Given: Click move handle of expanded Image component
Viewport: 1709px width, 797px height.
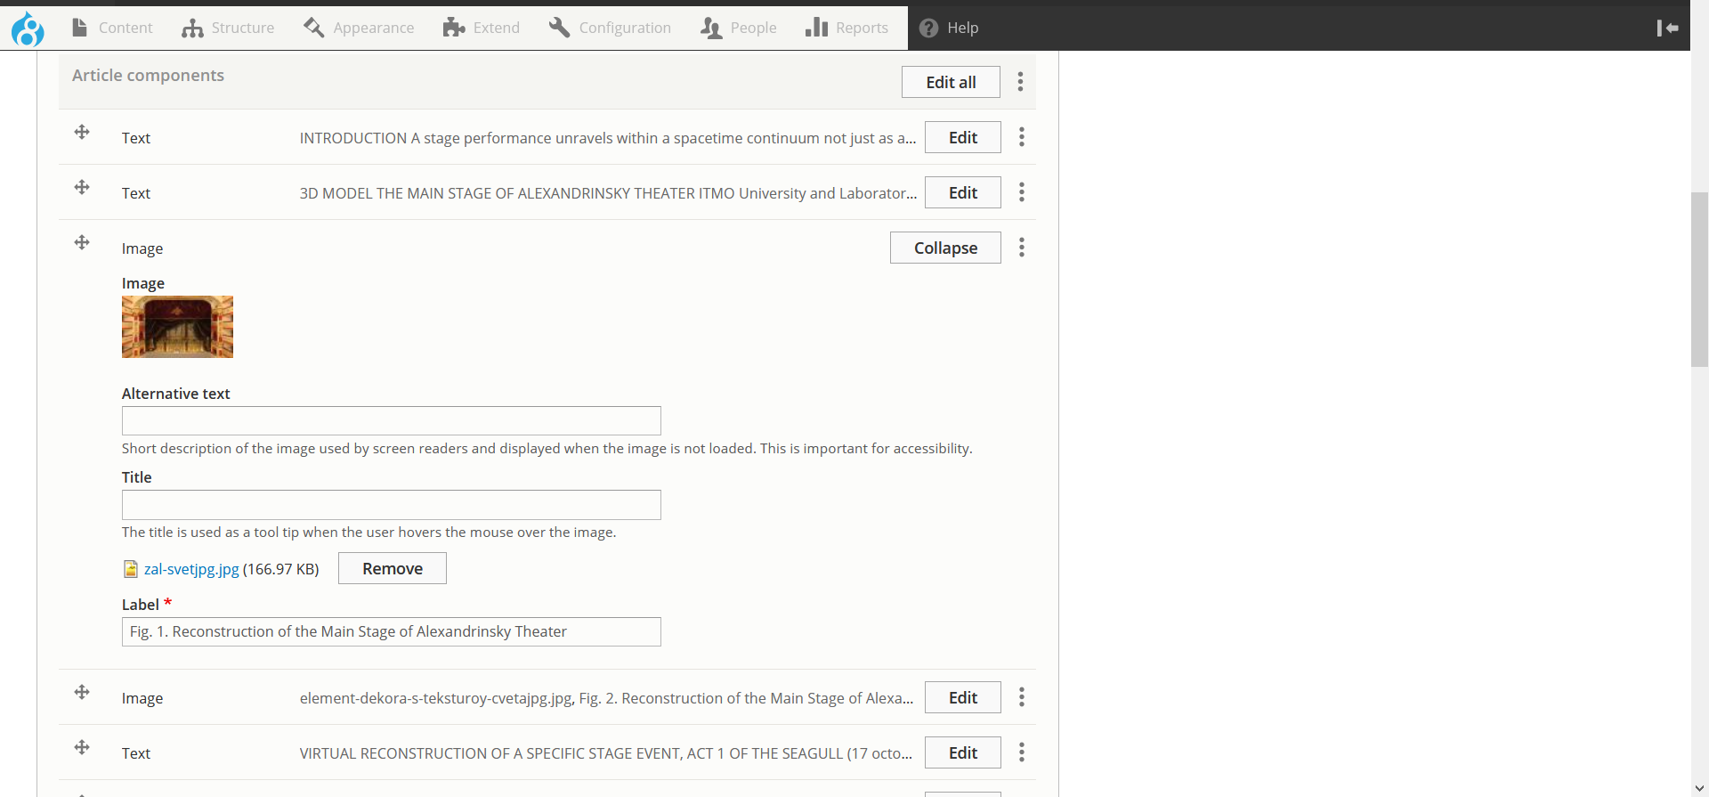Looking at the screenshot, I should [x=82, y=242].
